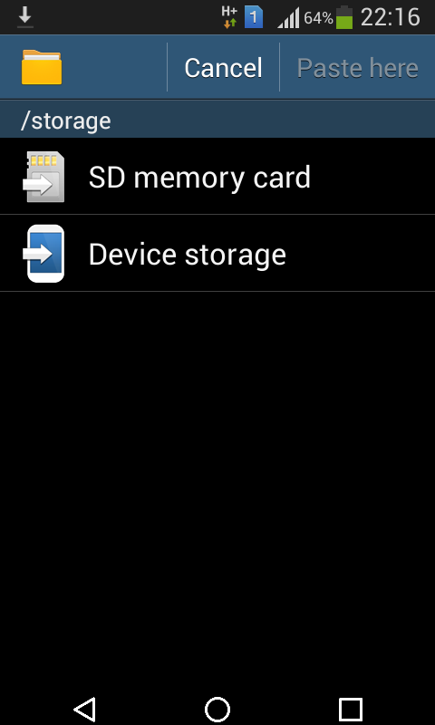Tap the yellow My Files folder icon

click(42, 67)
